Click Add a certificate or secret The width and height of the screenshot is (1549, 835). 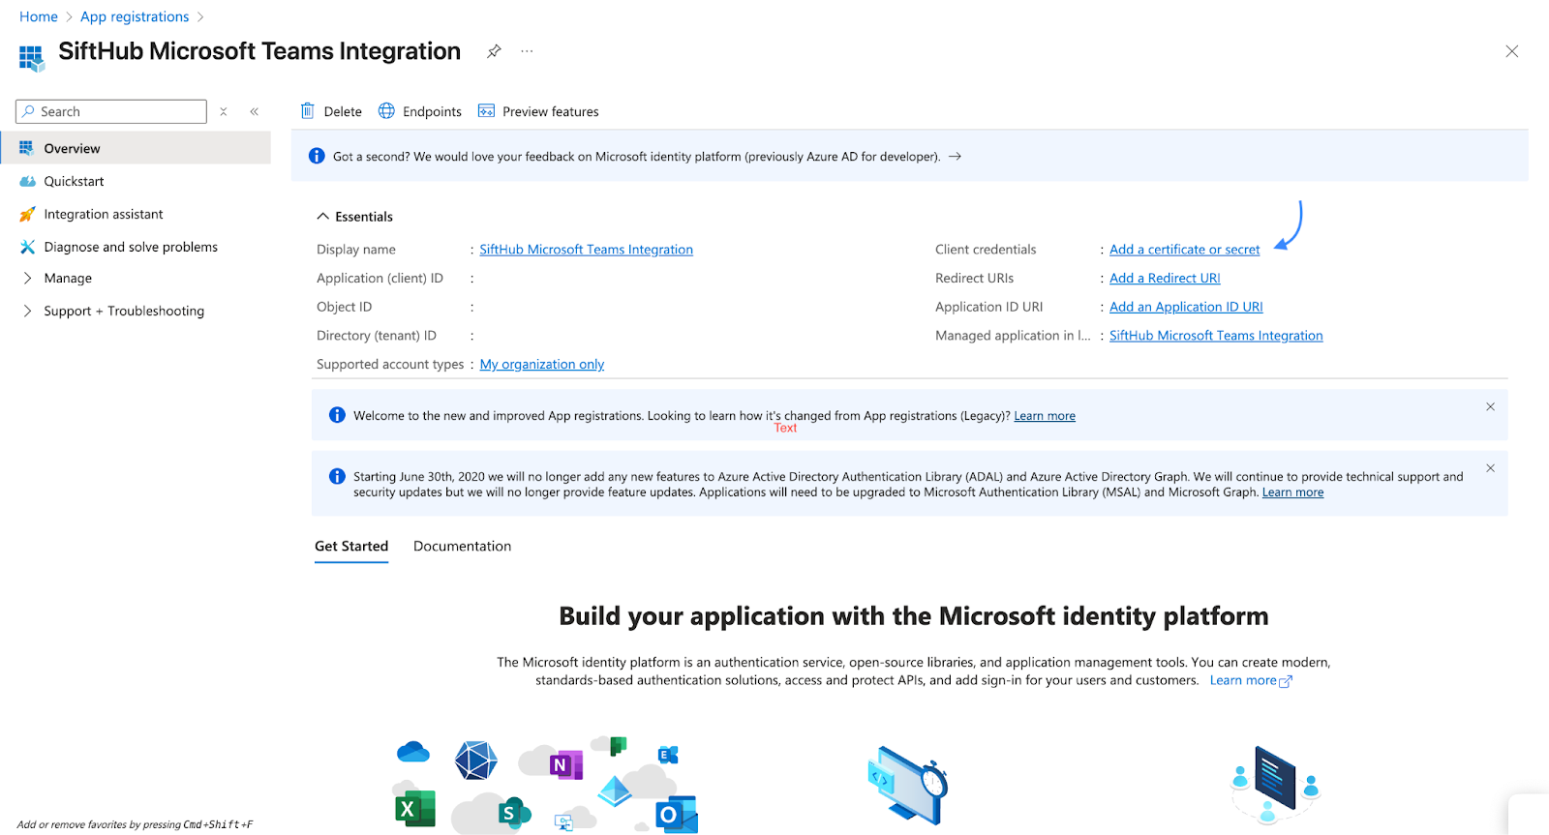(1184, 250)
